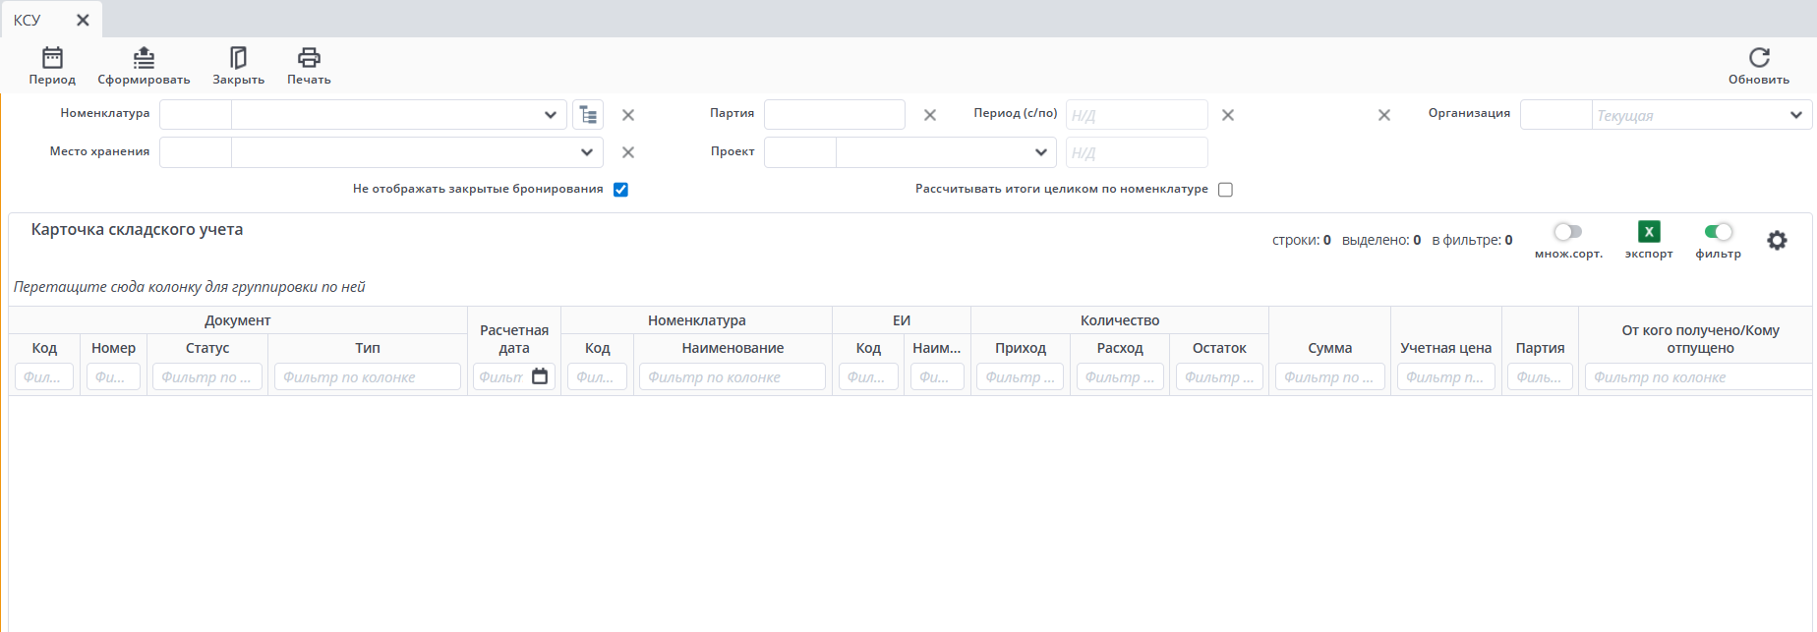This screenshot has height=632, width=1817.
Task: Clear the Партия field with X button
Action: pyautogui.click(x=930, y=115)
